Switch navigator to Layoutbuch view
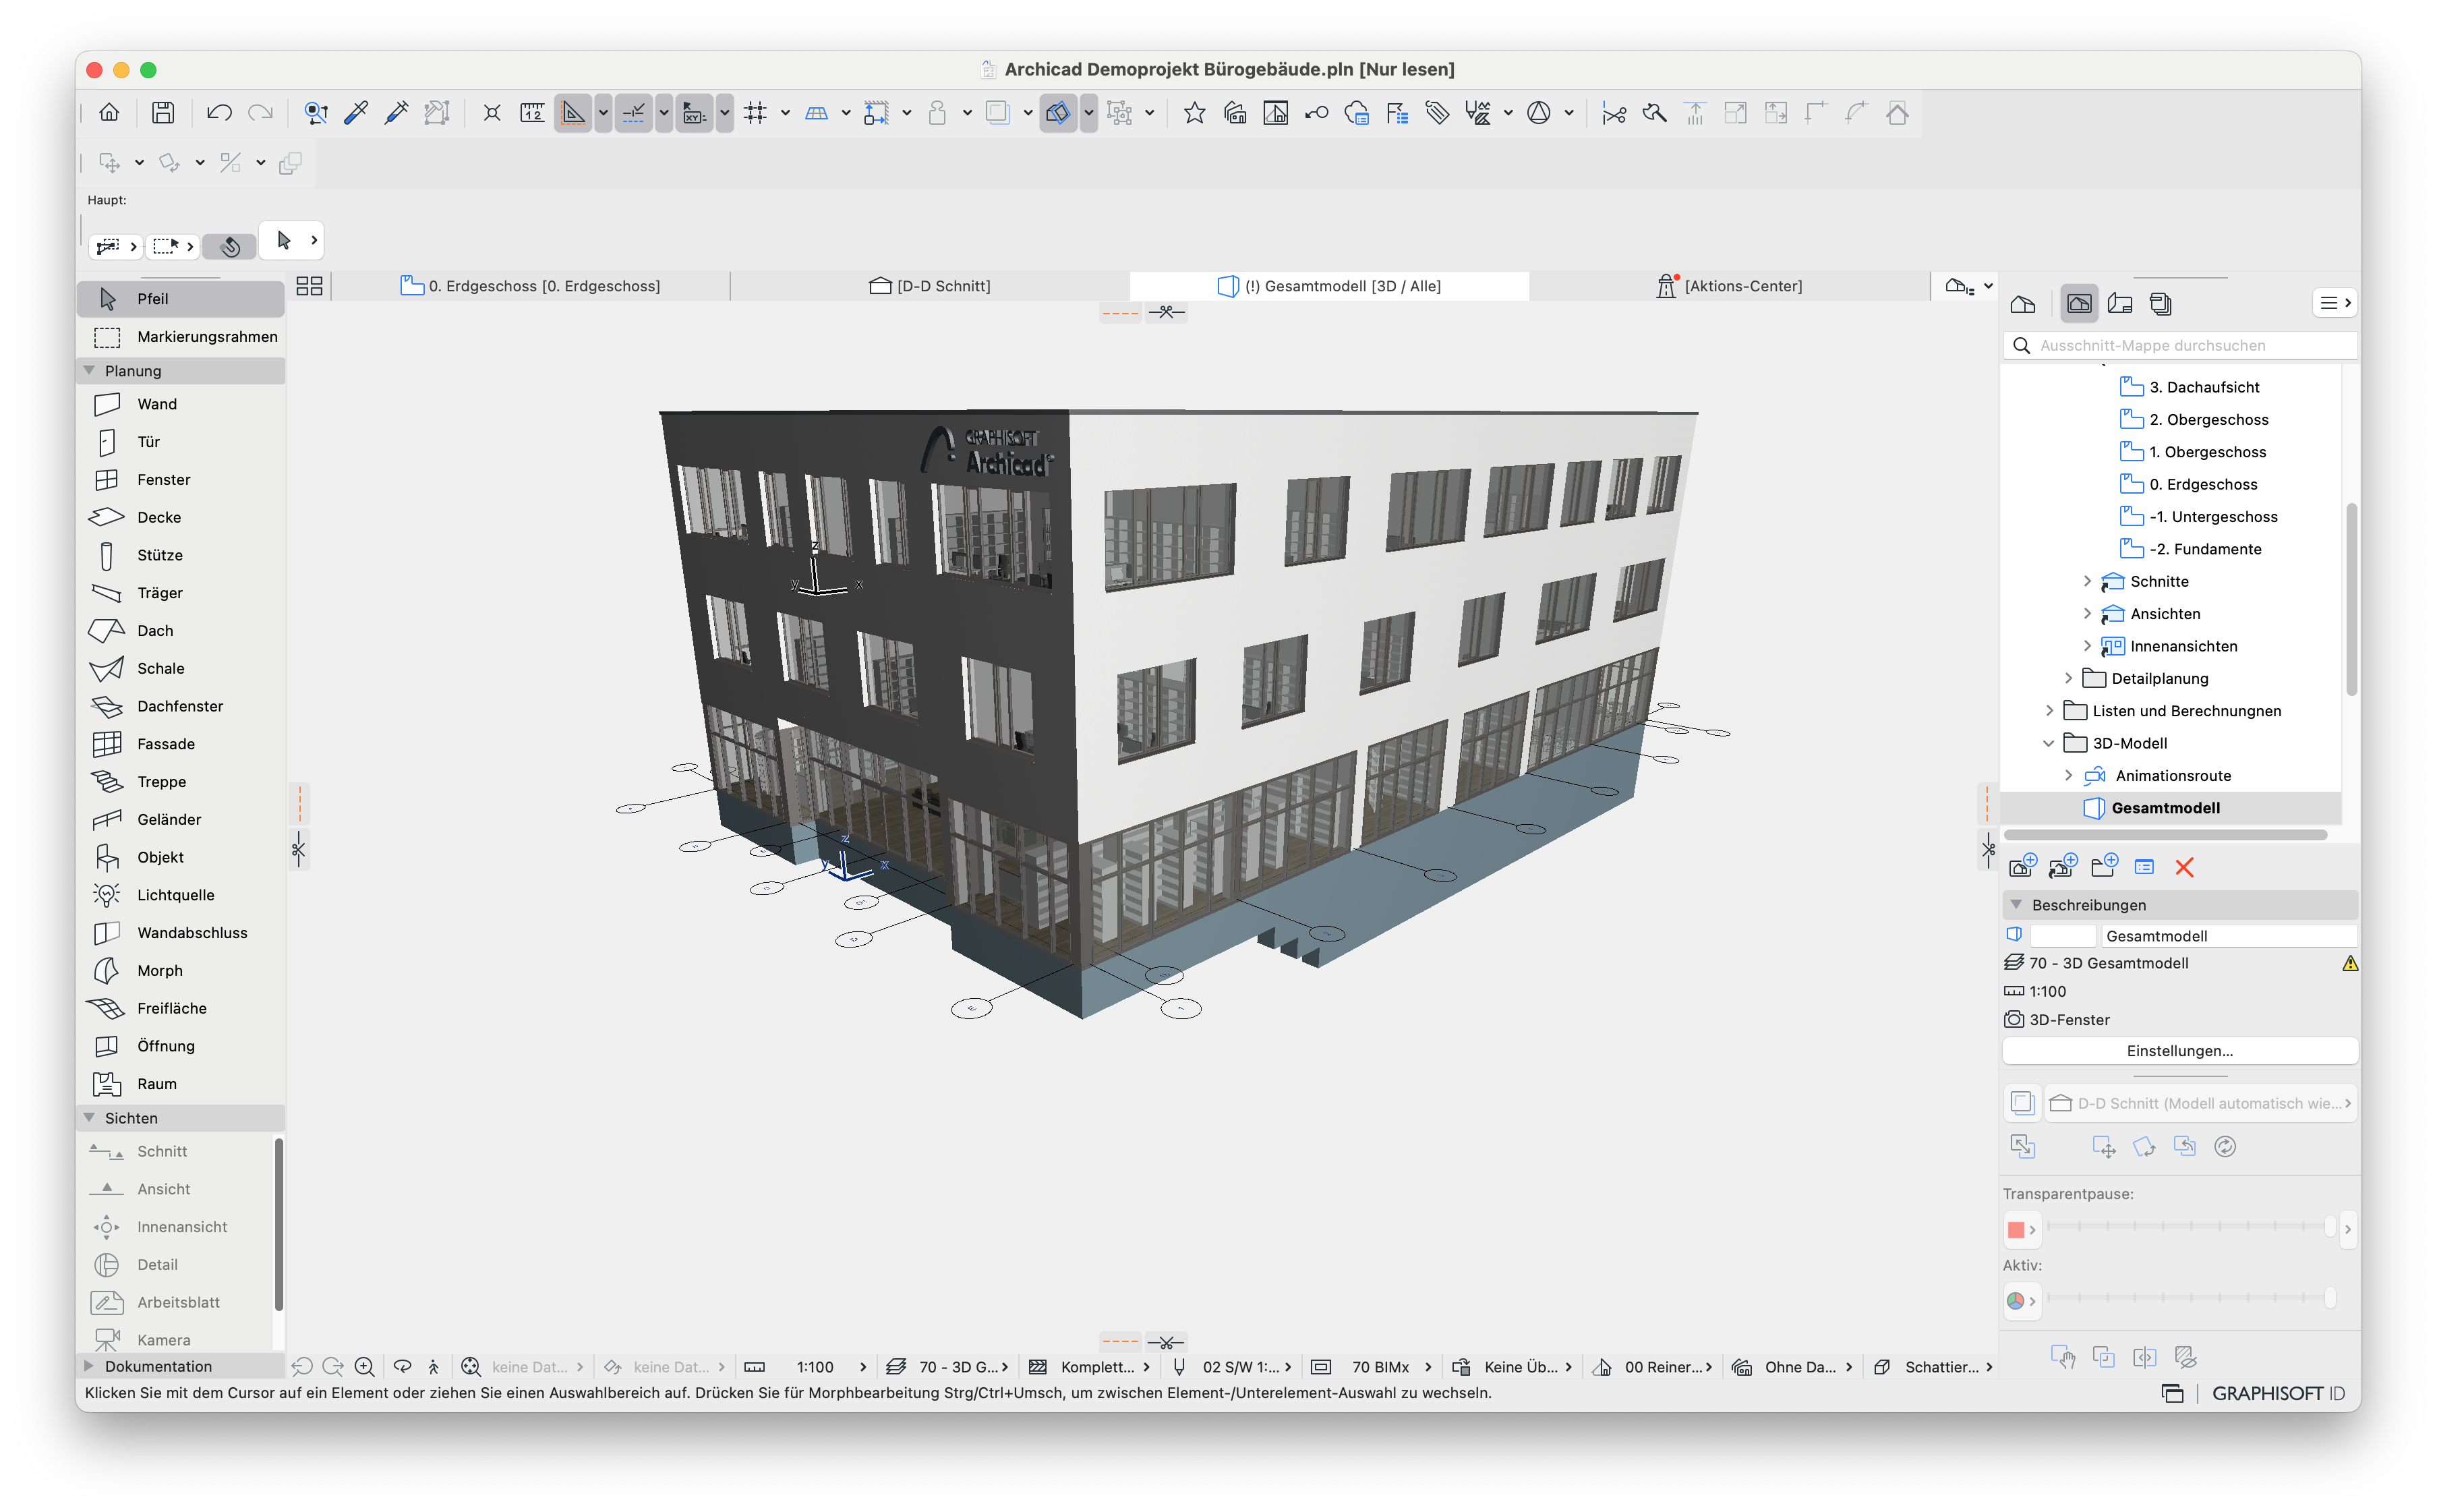The height and width of the screenshot is (1512, 2437). coord(2120,304)
